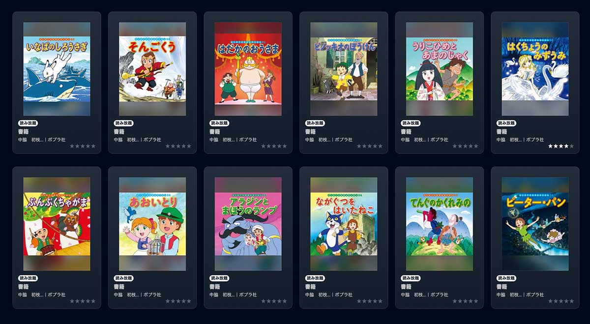Open the いなばのしろうさぎ book cover
Image resolution: width=590 pixels, height=324 pixels.
click(x=57, y=69)
